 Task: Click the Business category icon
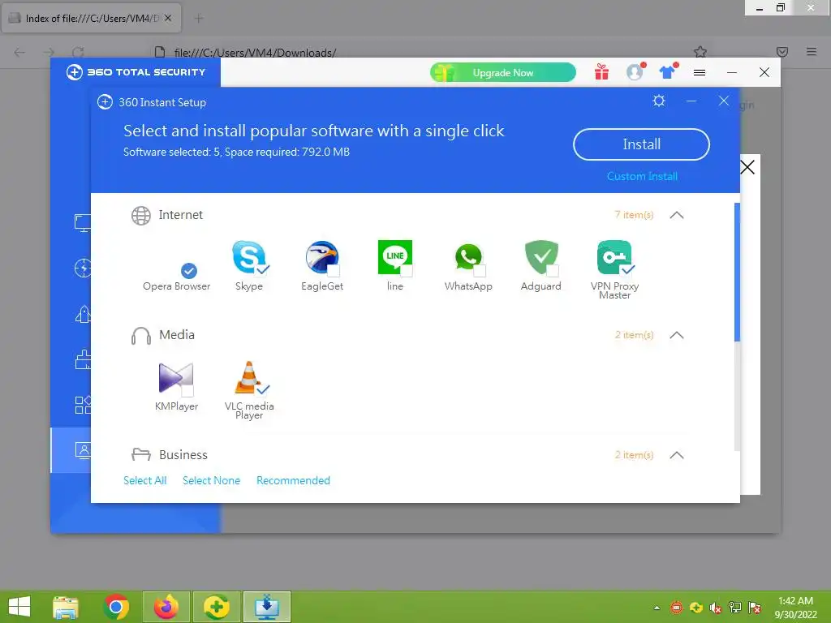(x=141, y=454)
